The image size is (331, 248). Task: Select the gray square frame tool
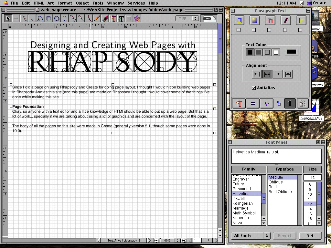coord(129,18)
